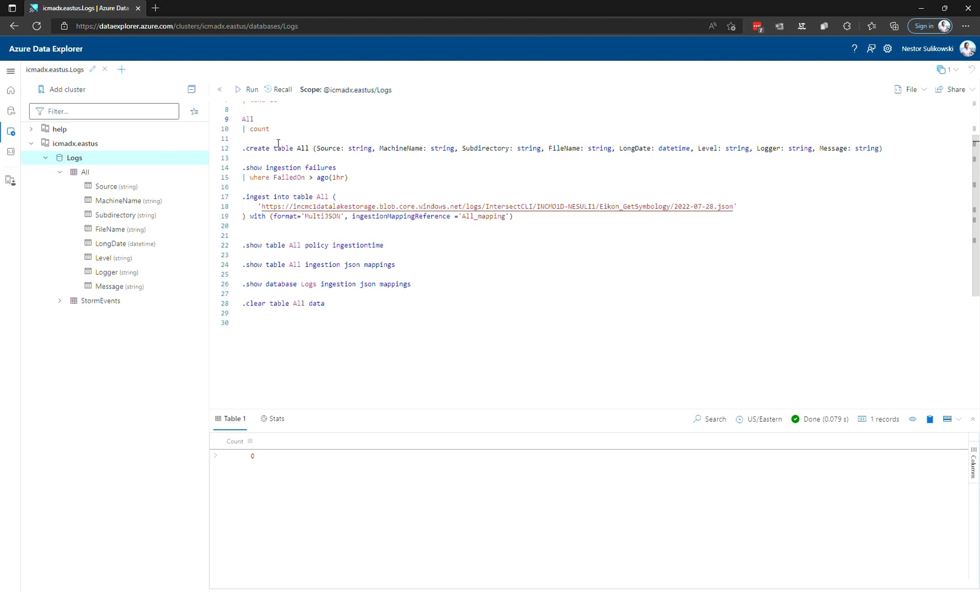This screenshot has width=980, height=592.
Task: Open the browser extensions icon
Action: (x=847, y=26)
